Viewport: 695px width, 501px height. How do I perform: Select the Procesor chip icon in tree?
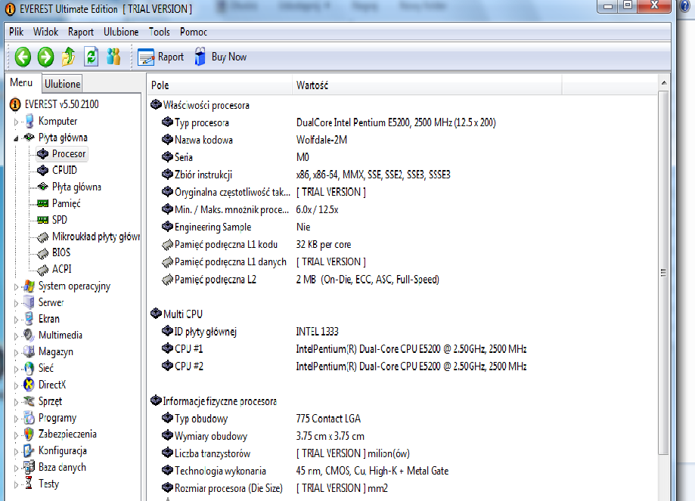pyautogui.click(x=42, y=153)
